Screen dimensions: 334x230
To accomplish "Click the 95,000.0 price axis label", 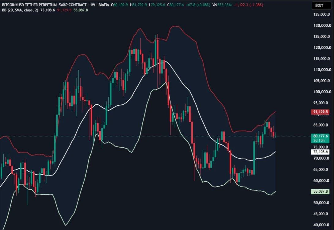I will [321, 103].
